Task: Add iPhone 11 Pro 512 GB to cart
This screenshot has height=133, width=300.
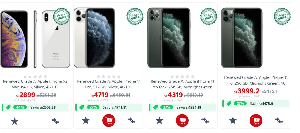Action: (x=109, y=120)
